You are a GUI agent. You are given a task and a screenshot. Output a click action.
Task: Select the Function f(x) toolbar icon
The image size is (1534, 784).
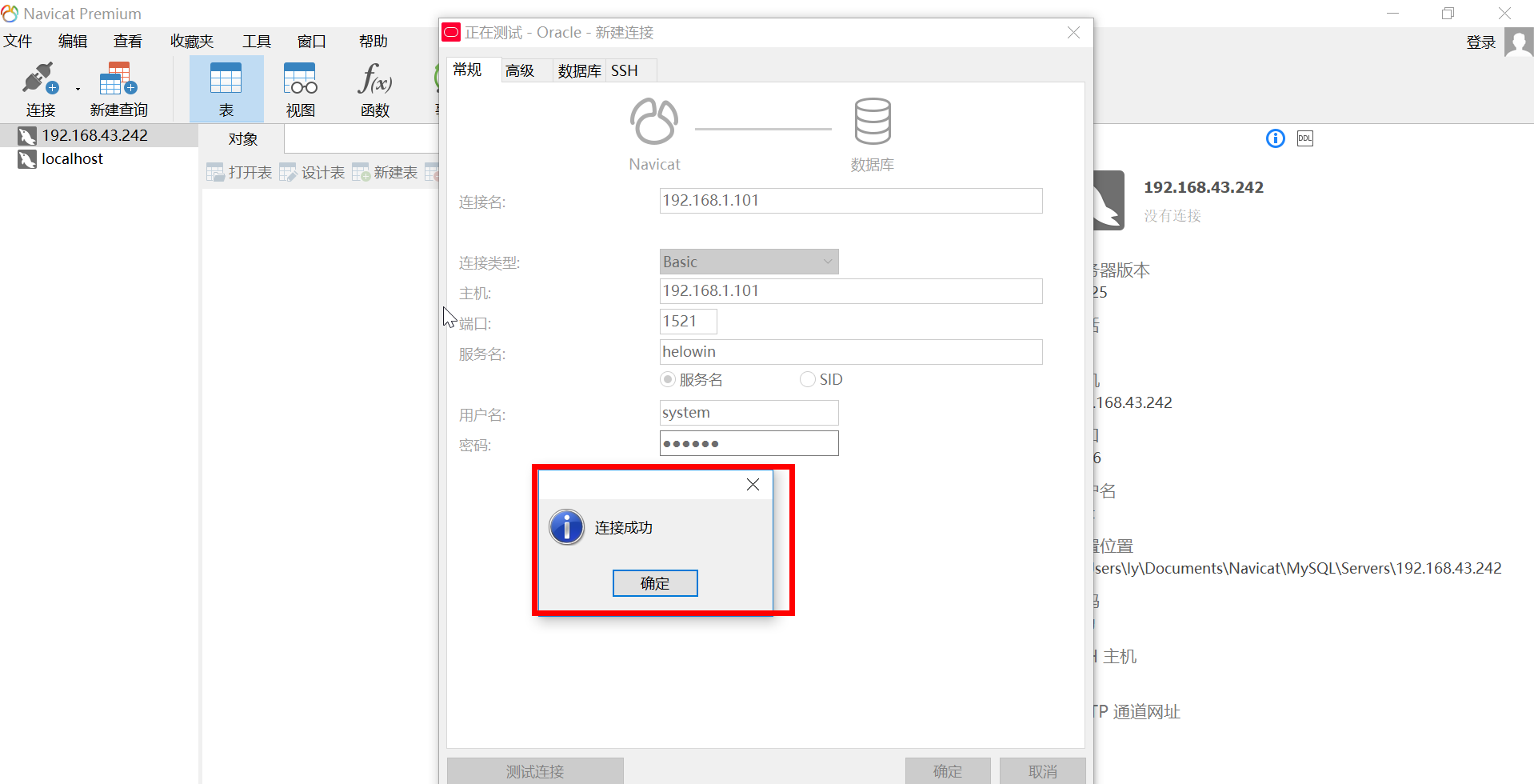coord(374,88)
